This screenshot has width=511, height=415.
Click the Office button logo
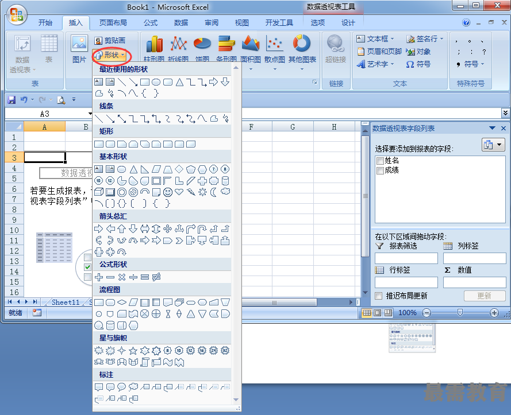pos(16,15)
